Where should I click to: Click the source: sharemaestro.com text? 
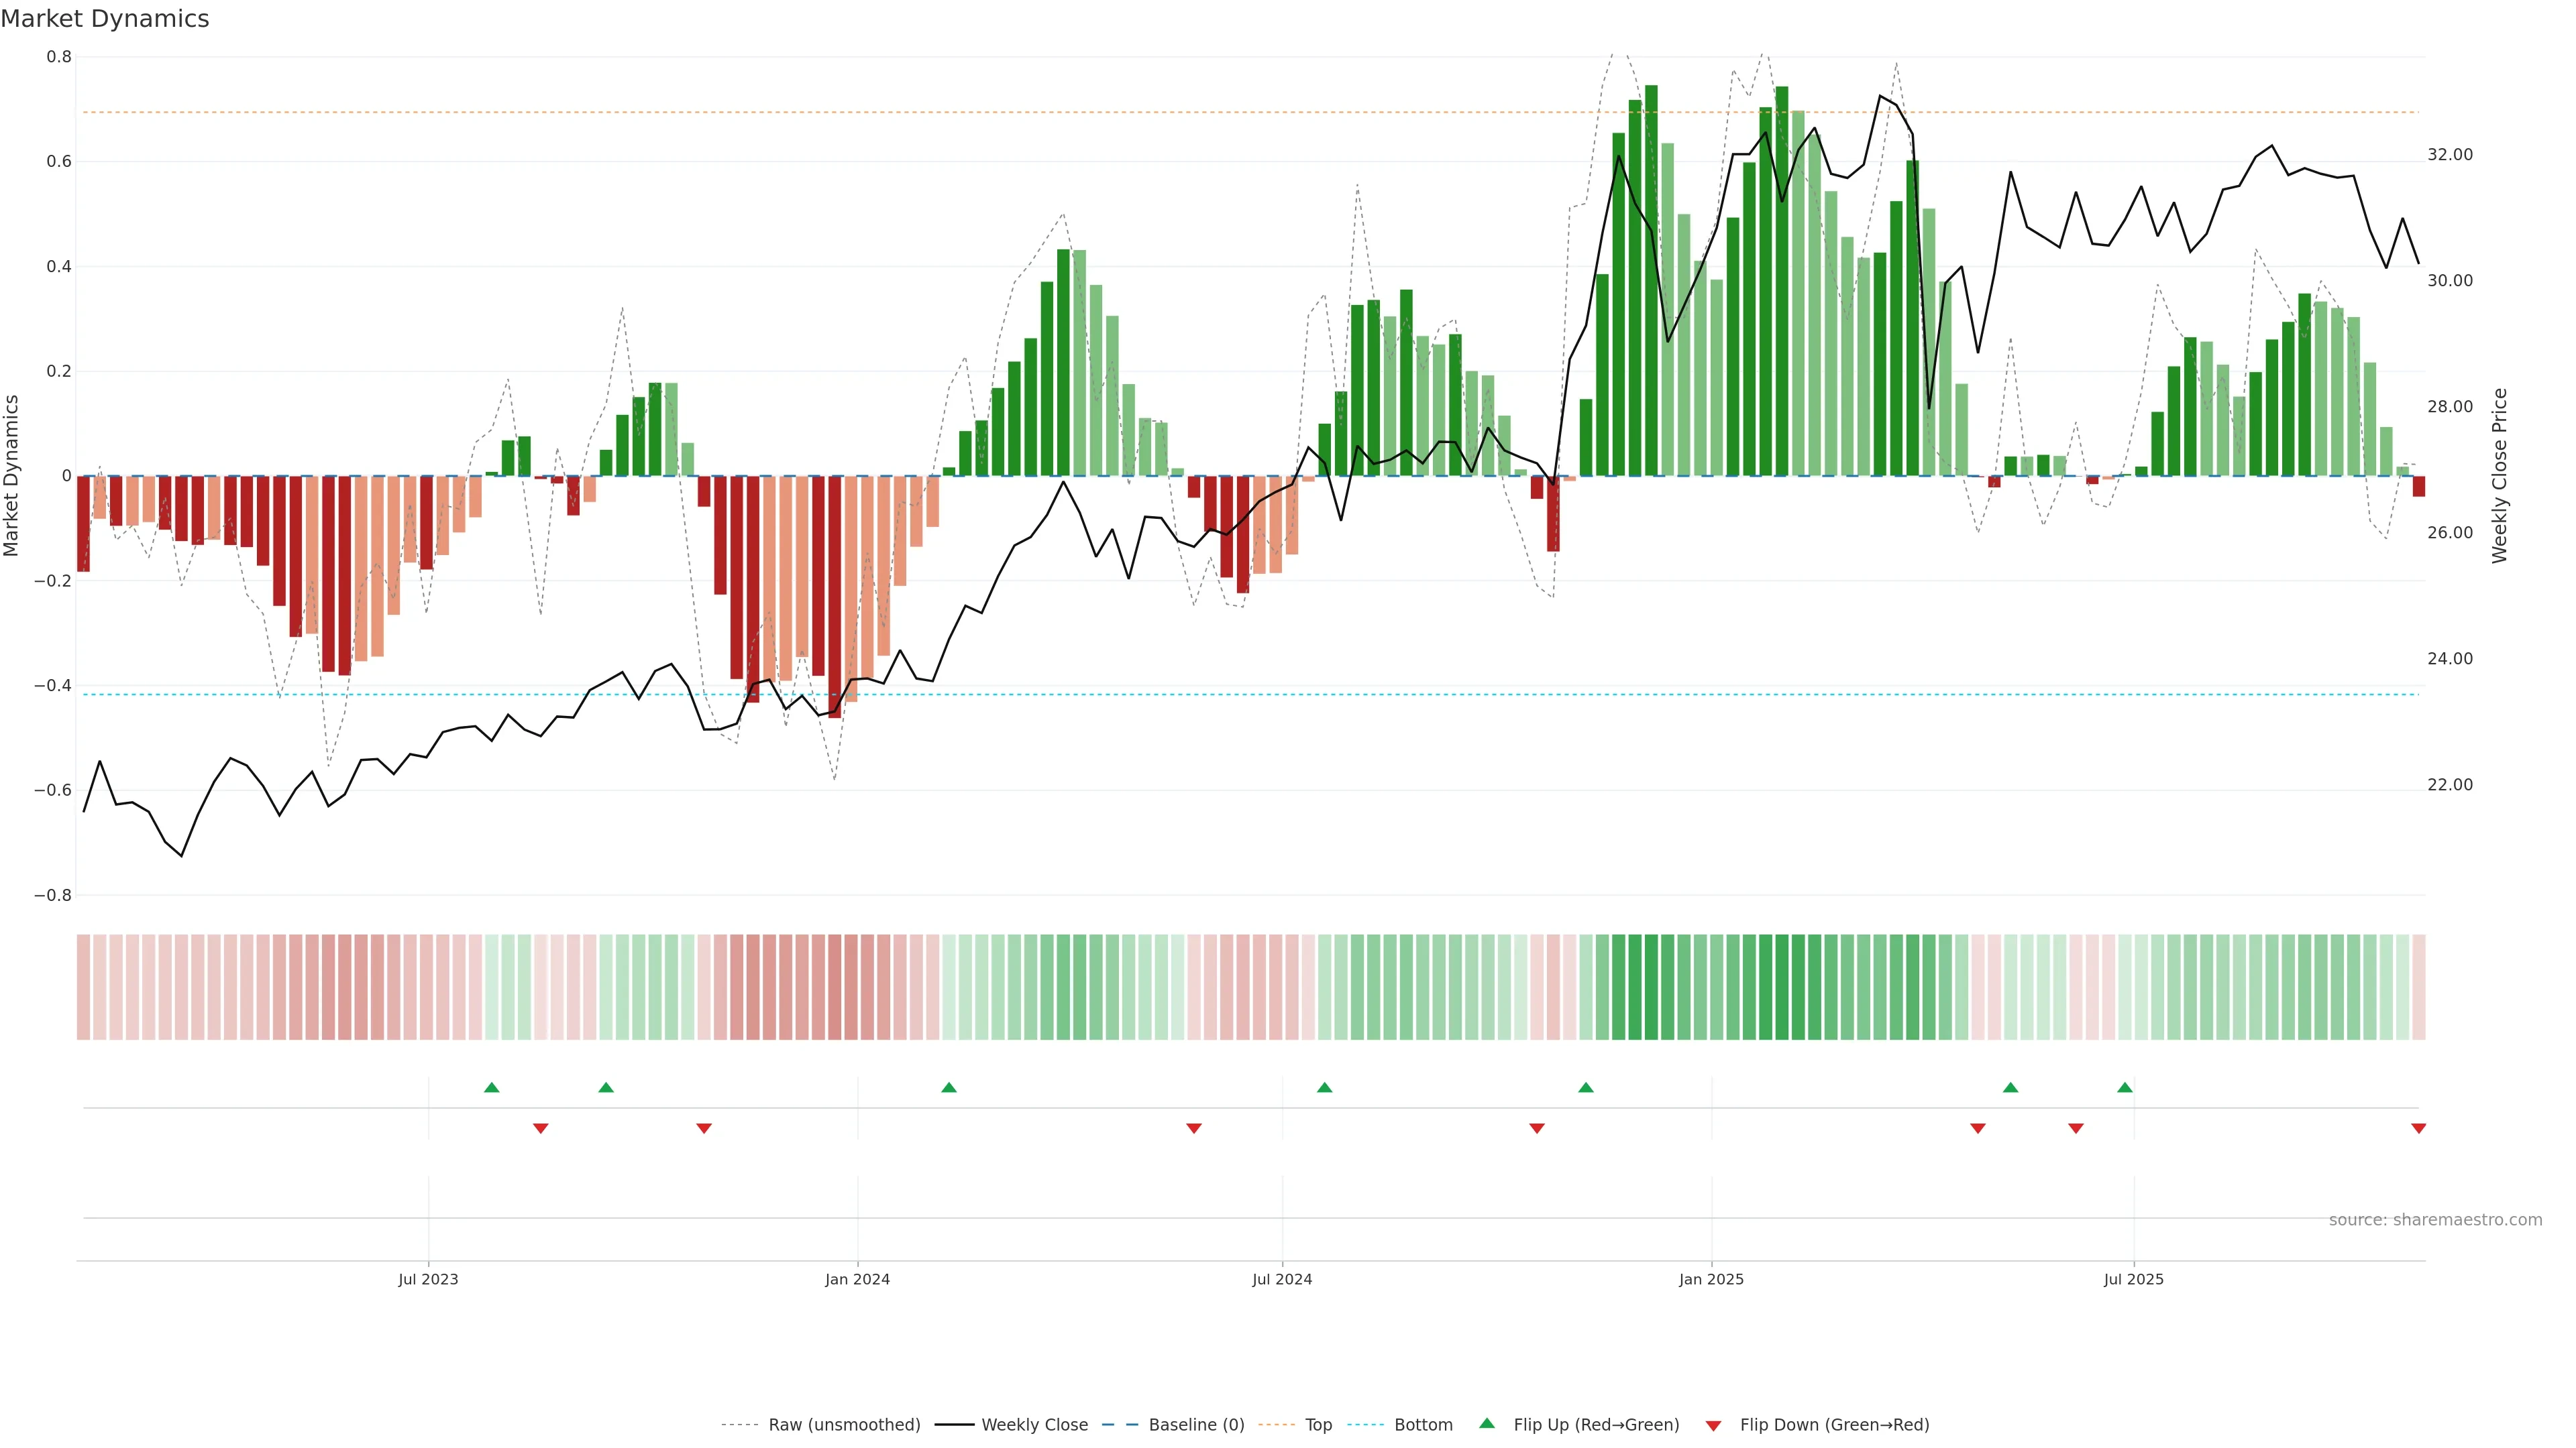pos(2435,1220)
